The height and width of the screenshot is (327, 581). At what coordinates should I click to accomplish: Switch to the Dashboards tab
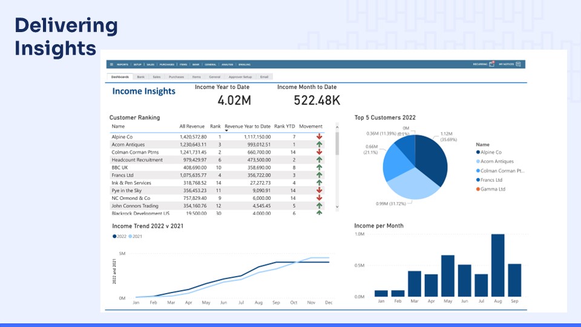click(120, 77)
